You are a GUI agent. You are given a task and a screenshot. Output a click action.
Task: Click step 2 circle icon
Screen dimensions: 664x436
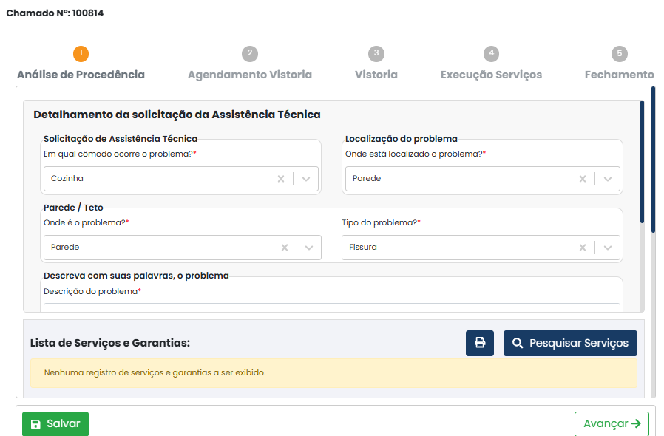pyautogui.click(x=250, y=54)
